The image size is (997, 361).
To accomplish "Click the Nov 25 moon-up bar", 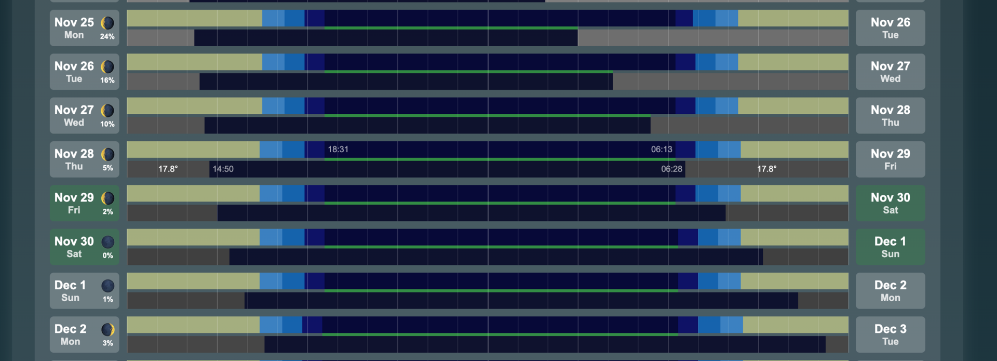I will click(x=386, y=38).
